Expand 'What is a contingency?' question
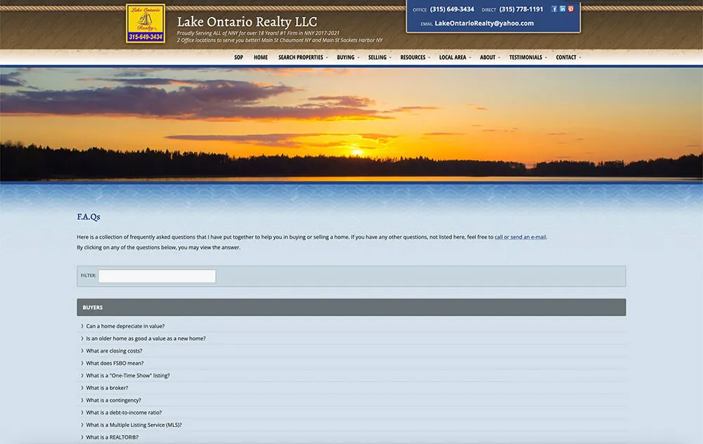This screenshot has height=444, width=703. 115,400
